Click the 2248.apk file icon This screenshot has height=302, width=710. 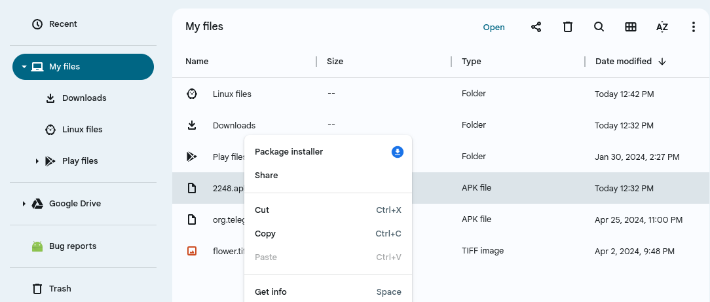[x=192, y=188]
